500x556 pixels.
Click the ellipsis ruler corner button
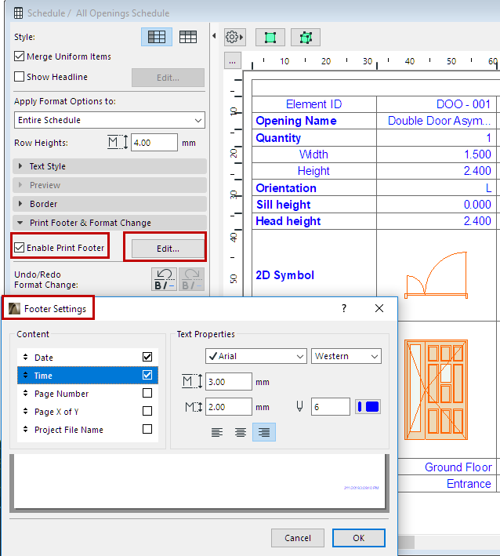click(x=233, y=61)
